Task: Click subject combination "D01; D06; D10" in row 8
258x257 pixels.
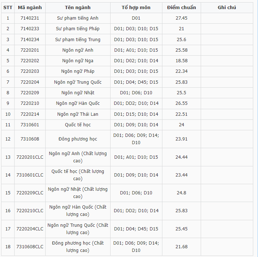Action: click(x=136, y=93)
